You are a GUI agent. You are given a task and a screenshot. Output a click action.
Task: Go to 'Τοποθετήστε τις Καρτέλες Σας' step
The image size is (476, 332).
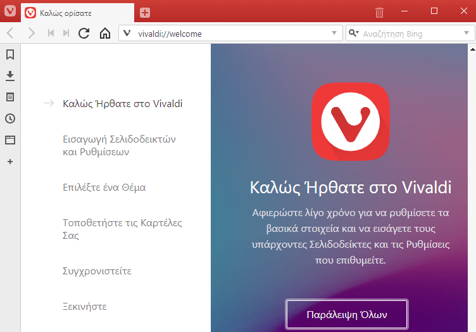(x=122, y=229)
